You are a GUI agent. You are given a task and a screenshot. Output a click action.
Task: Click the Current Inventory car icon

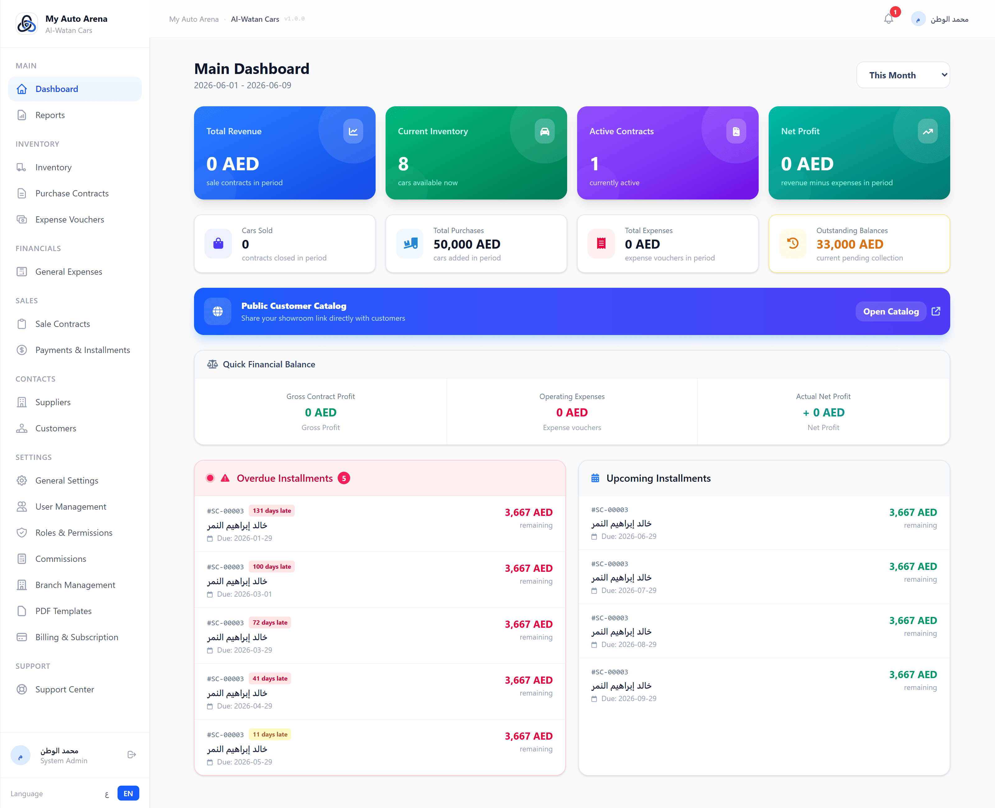point(544,132)
